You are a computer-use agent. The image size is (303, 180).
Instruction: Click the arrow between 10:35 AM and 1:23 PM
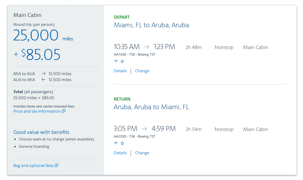click(147, 47)
